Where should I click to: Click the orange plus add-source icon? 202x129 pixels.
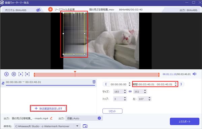[x=50, y=9]
